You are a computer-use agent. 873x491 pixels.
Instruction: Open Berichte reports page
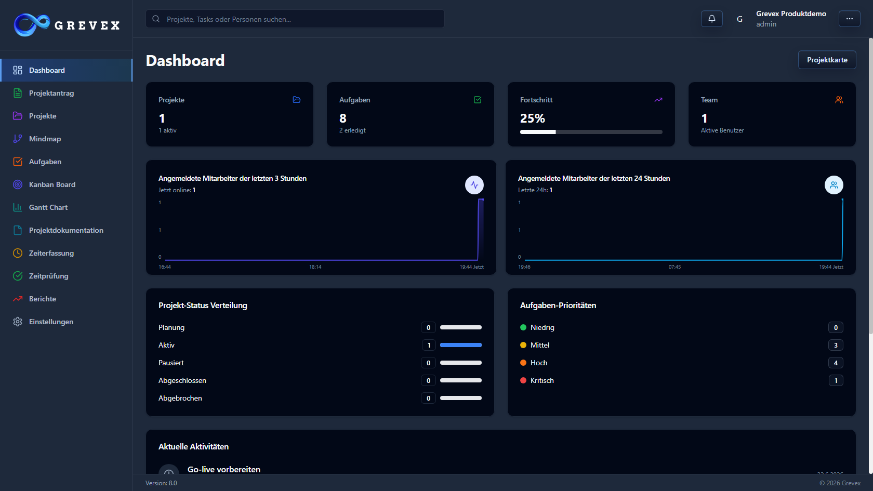[x=66, y=299]
